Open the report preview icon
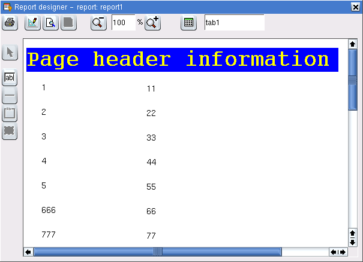This screenshot has width=363, height=262. (50, 23)
